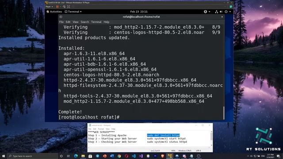The height and width of the screenshot is (159, 283).
Task: Click the active VMware Player taskbar icon
Action: coord(170,156)
